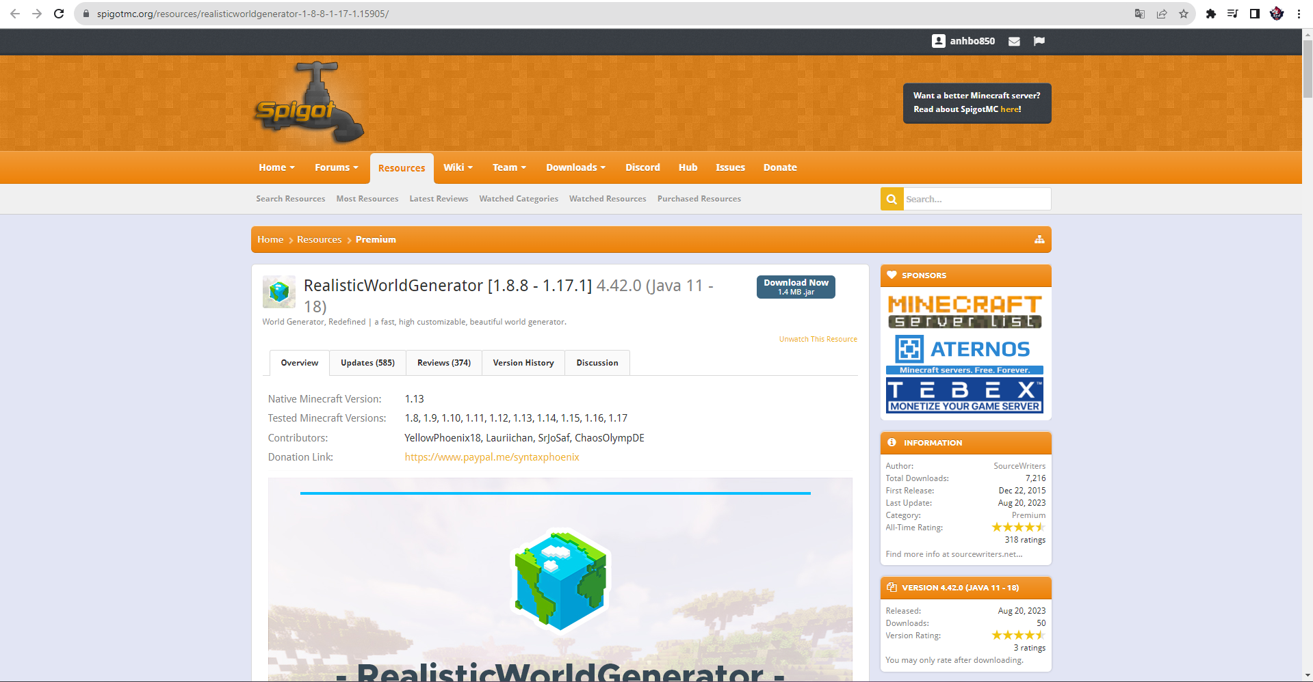
Task: Expand the Forums menu dropdown
Action: [337, 167]
